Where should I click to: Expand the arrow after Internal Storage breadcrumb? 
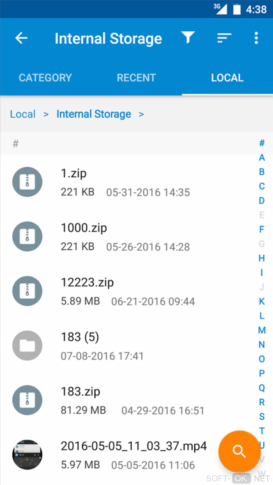click(x=141, y=114)
